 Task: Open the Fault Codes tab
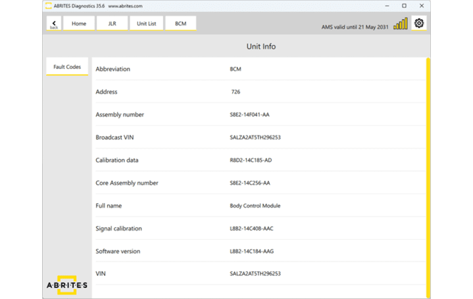(67, 66)
